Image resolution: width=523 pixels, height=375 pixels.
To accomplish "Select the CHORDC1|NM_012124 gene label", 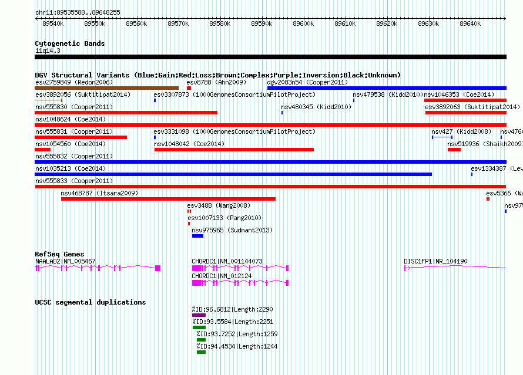I will point(222,276).
